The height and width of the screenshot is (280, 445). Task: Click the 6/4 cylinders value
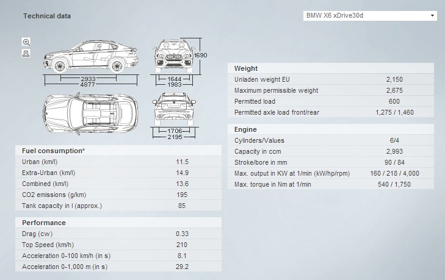click(394, 140)
